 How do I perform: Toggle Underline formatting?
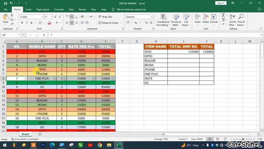(31, 23)
